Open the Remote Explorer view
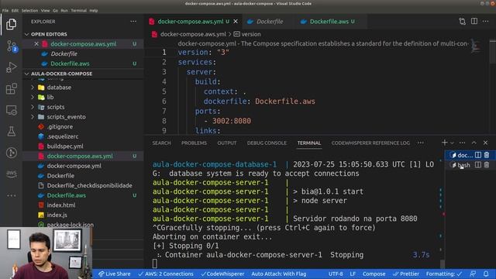The image size is (496, 279). point(11,110)
